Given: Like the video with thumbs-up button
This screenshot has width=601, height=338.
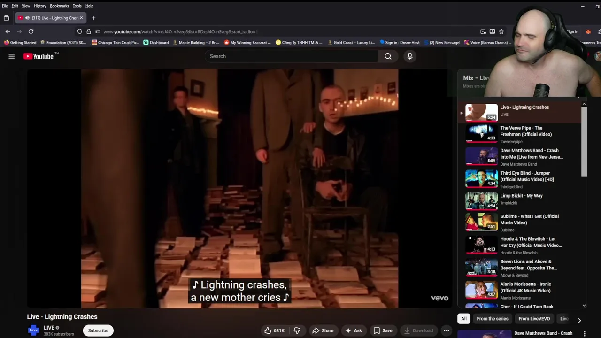Looking at the screenshot, I should click(x=274, y=330).
